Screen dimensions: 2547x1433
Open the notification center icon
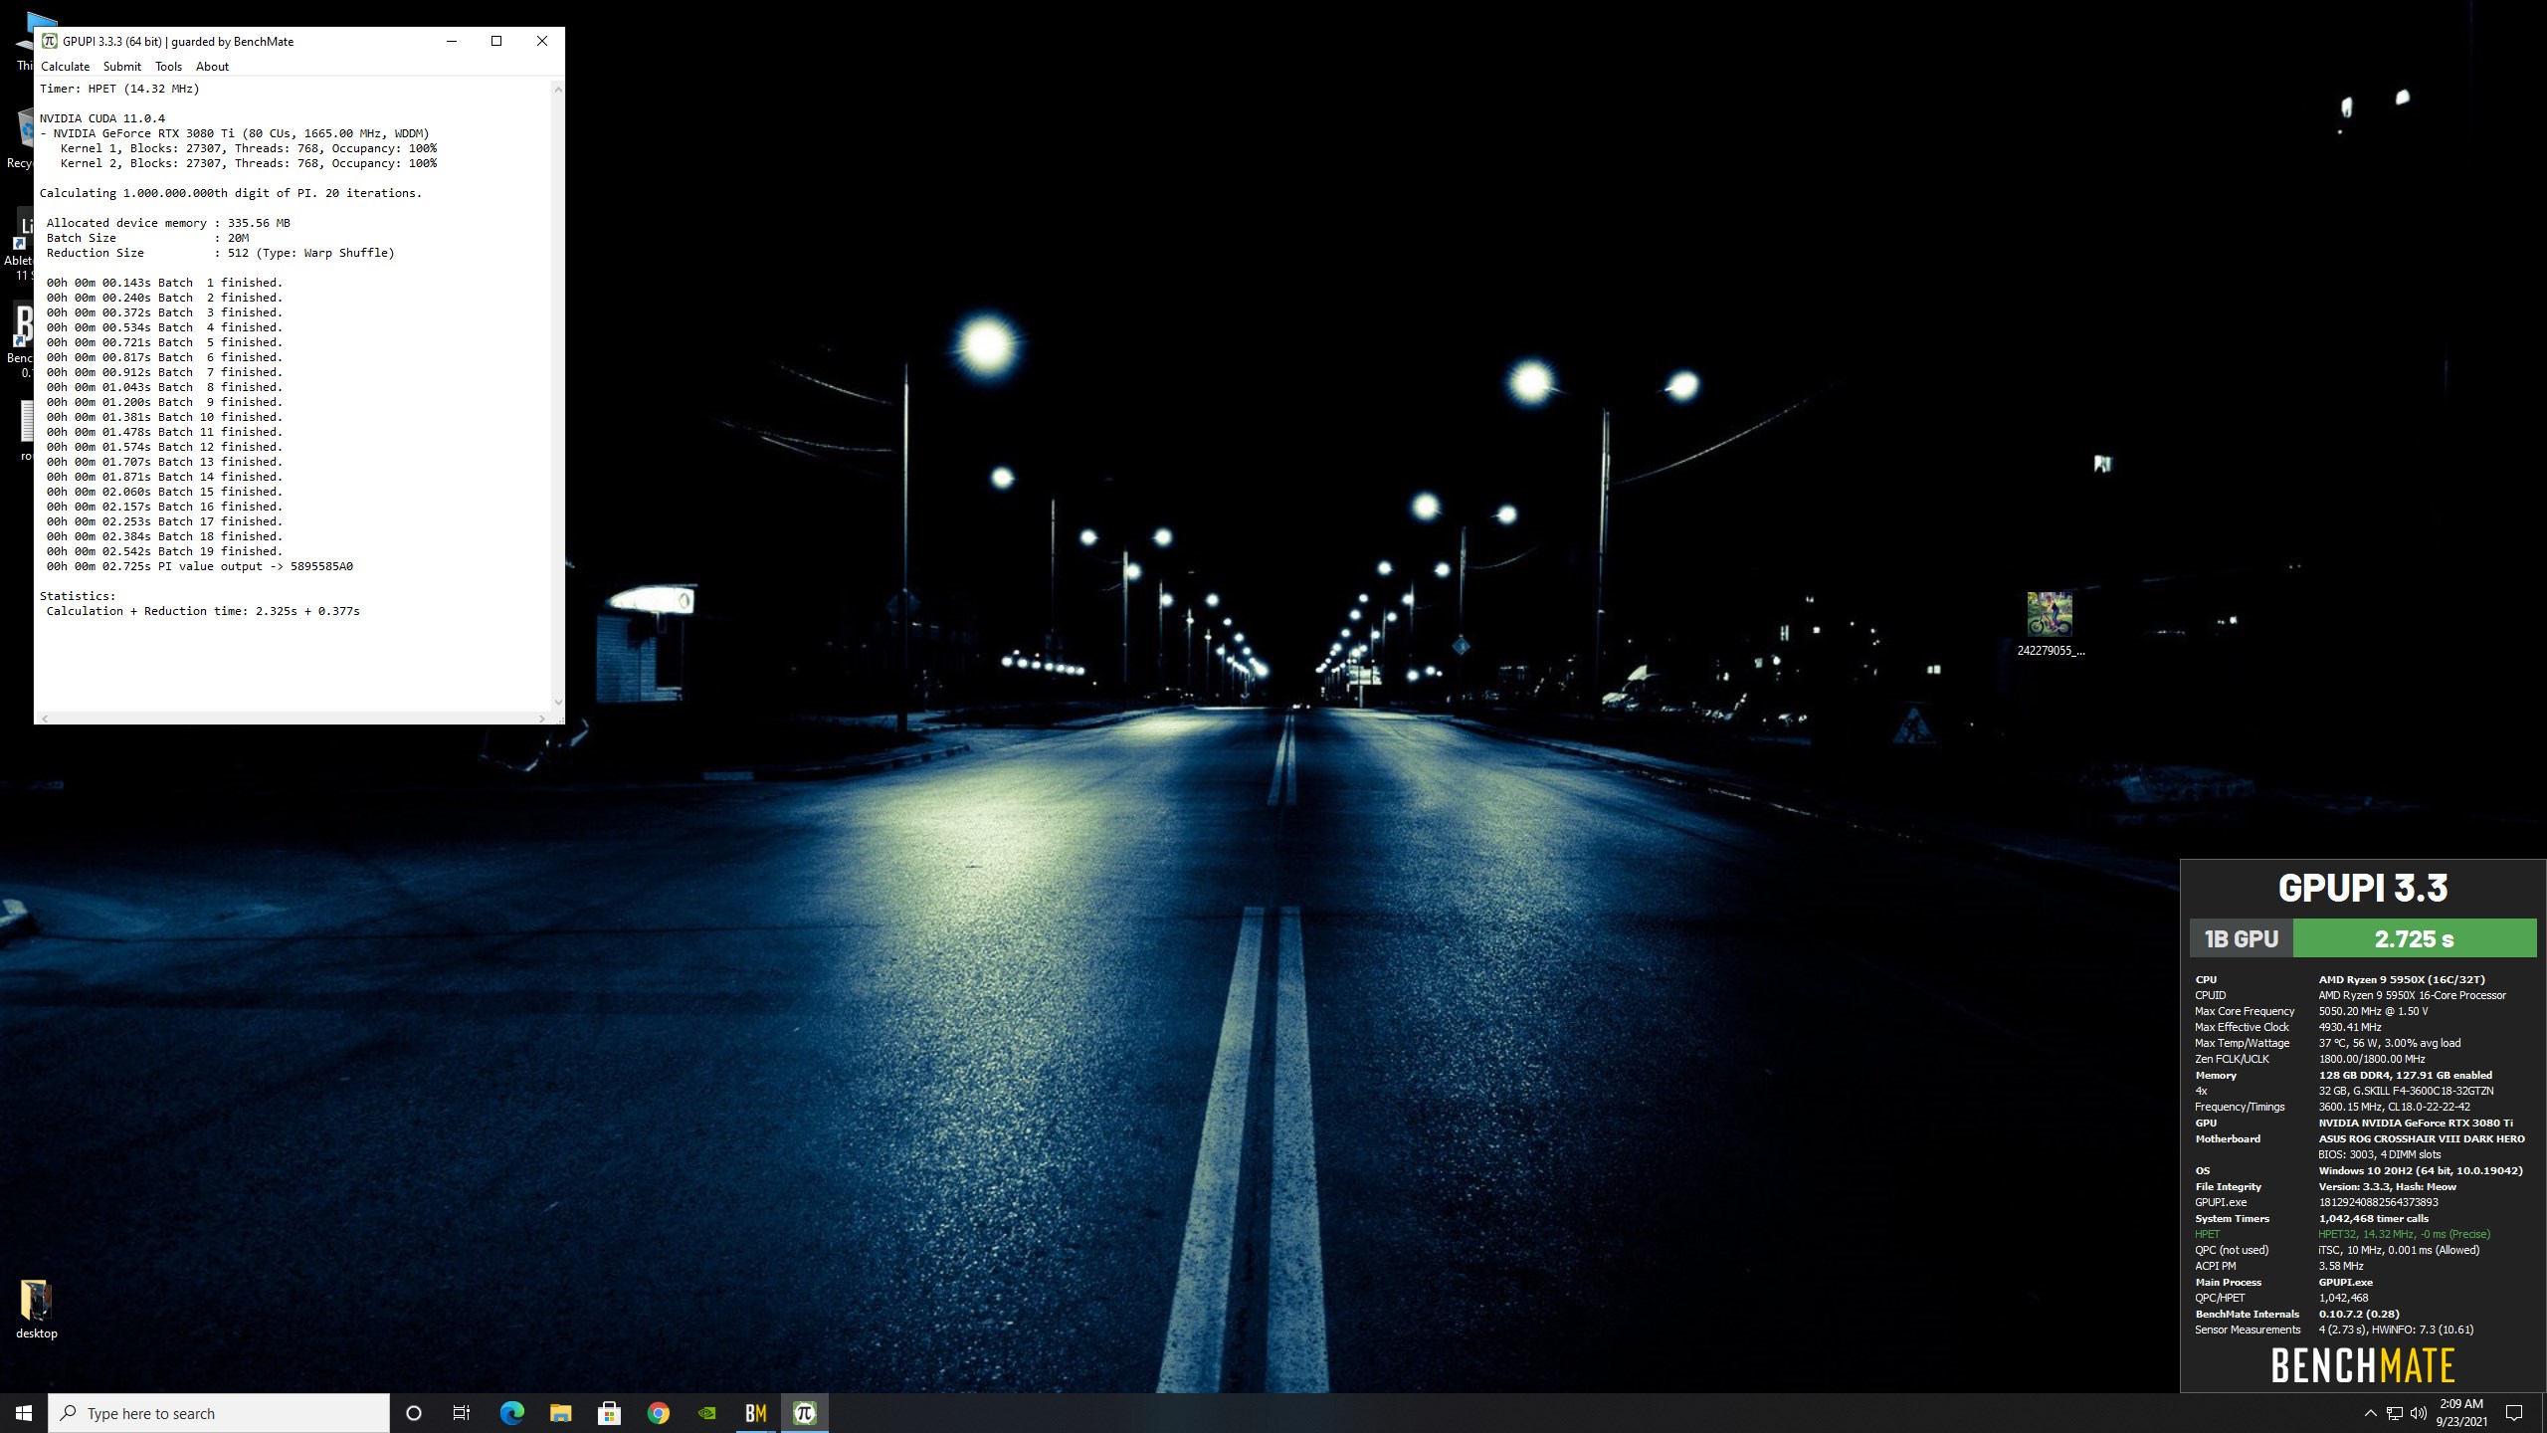(2514, 1413)
